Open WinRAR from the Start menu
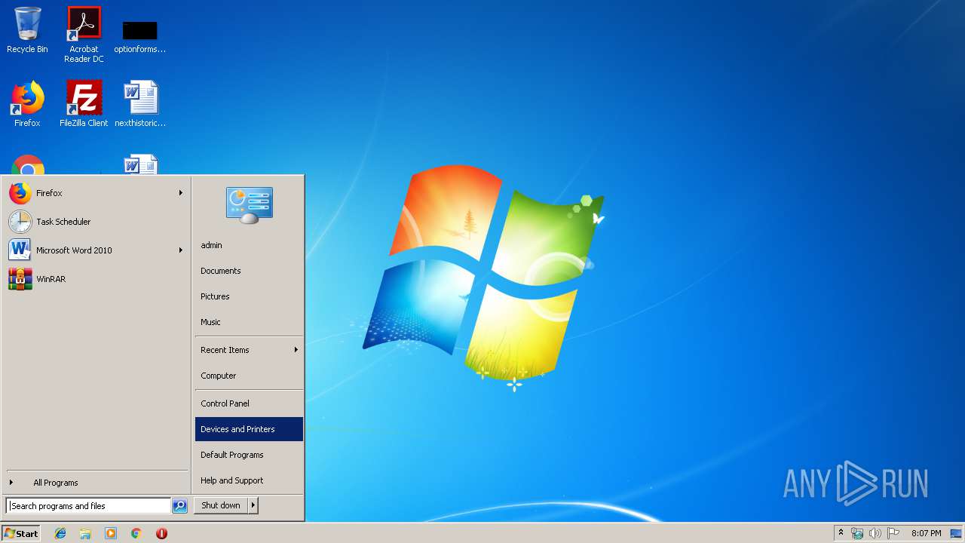Viewport: 965px width, 543px height. [x=96, y=279]
